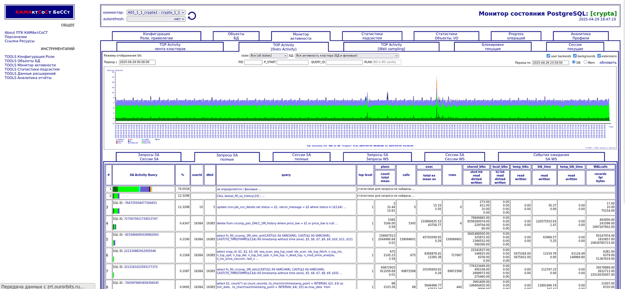Expand the autorefresh dropdown
The width and height of the screenshot is (625, 289).
pyautogui.click(x=156, y=19)
